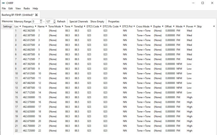217x135 pixels.
Task: Open the Edit menu
Action: click(11, 8)
